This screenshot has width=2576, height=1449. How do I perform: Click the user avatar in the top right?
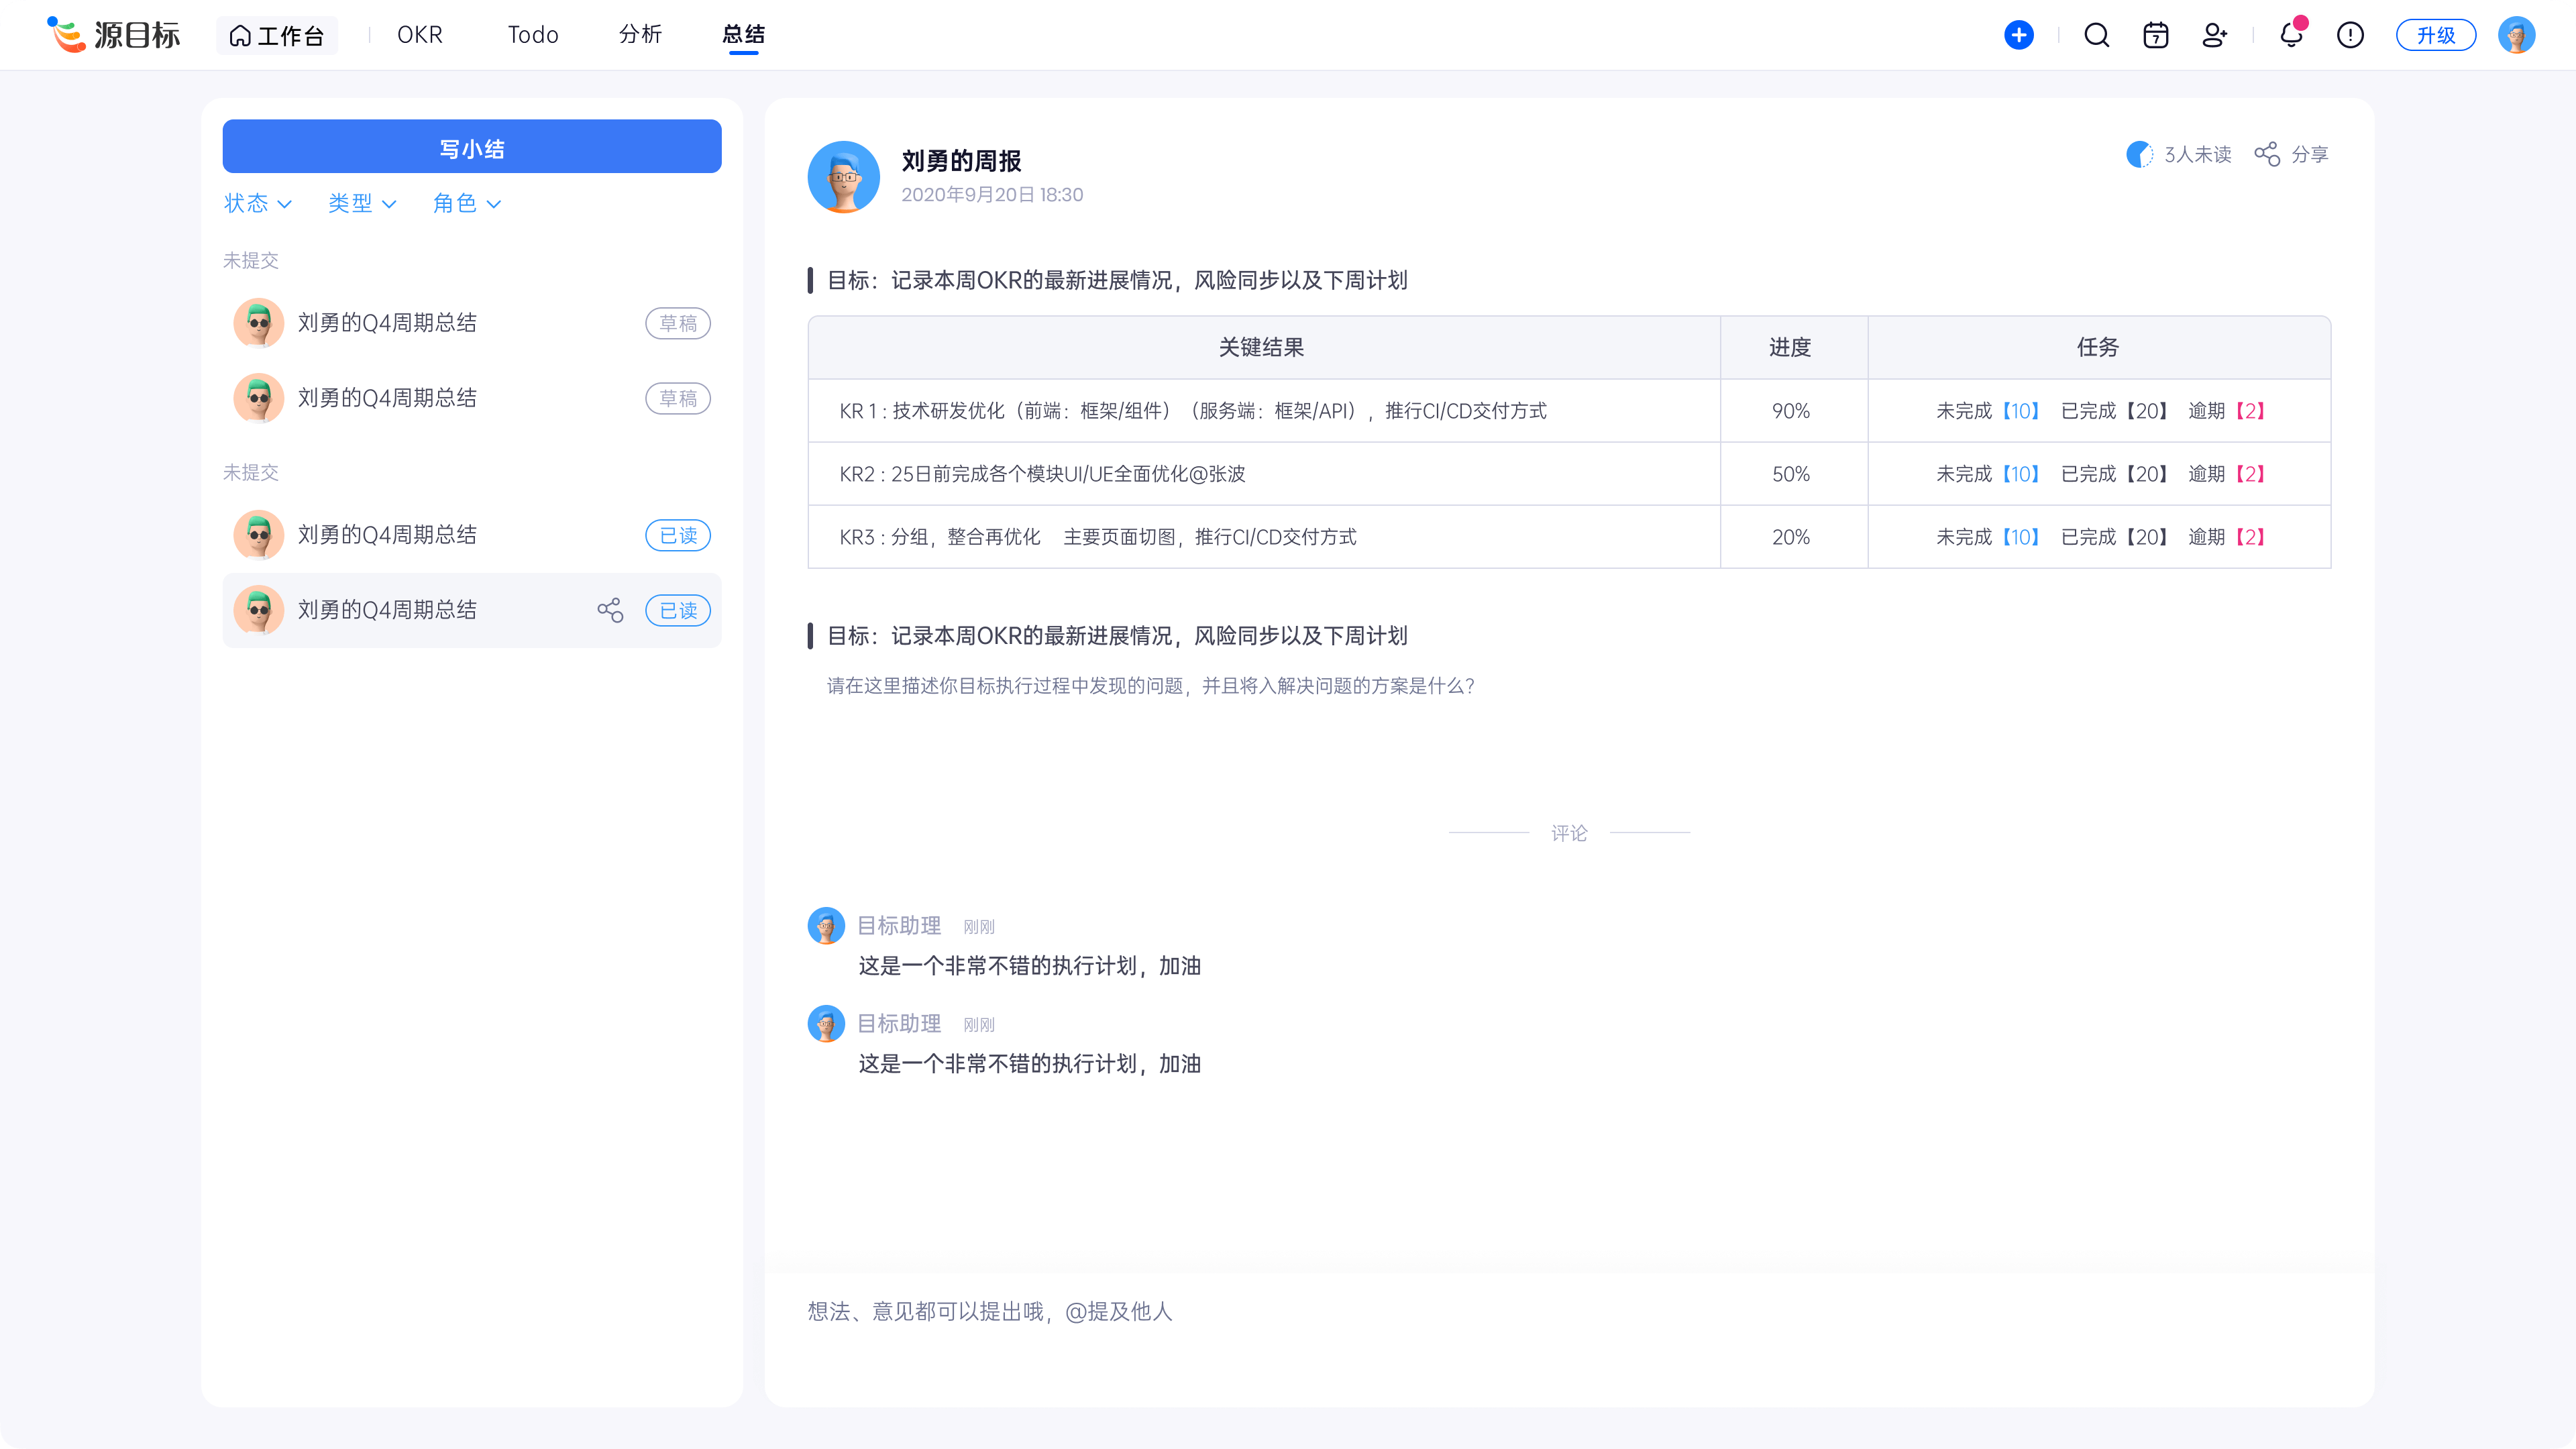[x=2516, y=35]
